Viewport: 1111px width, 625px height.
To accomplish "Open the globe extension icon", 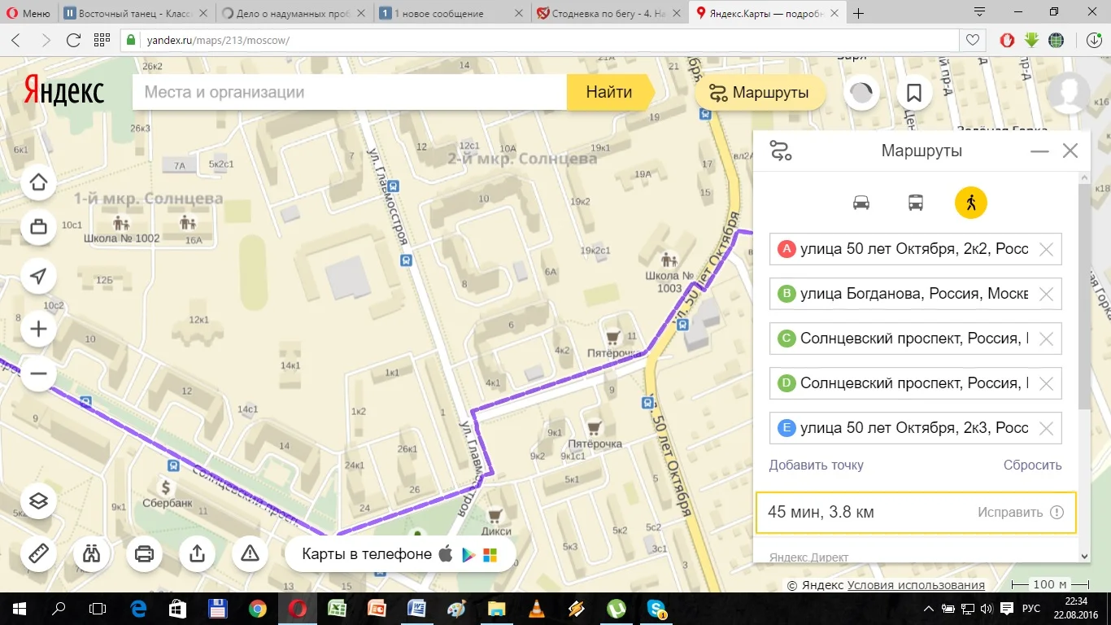I will [x=1057, y=40].
